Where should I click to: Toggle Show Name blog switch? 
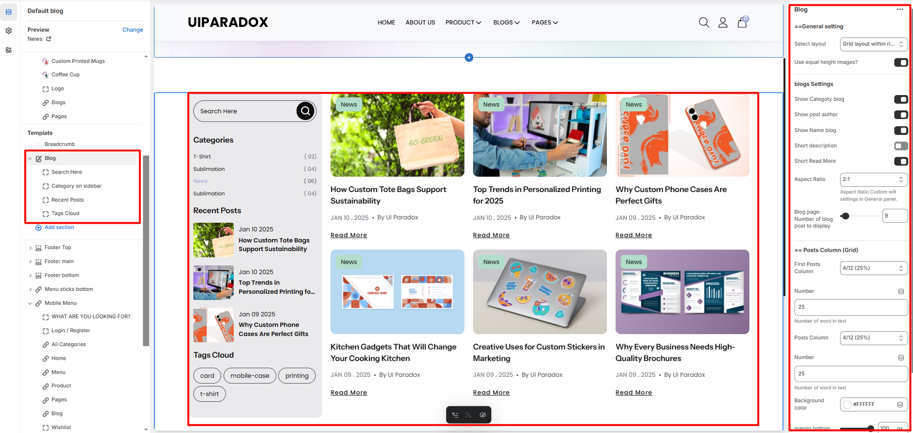901,131
